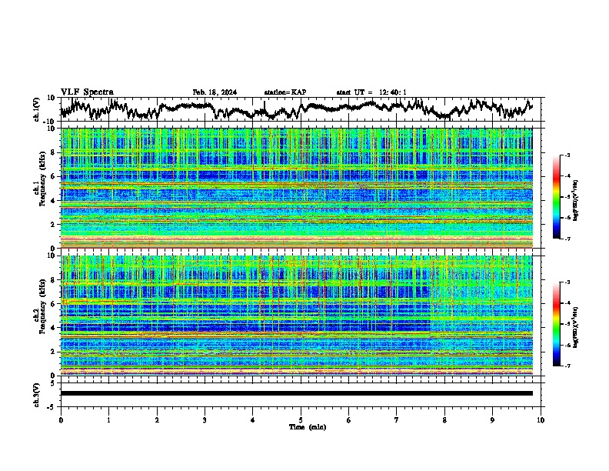Click the "-7" label on ch.2 color scale
The image size is (609, 471).
coord(567,366)
